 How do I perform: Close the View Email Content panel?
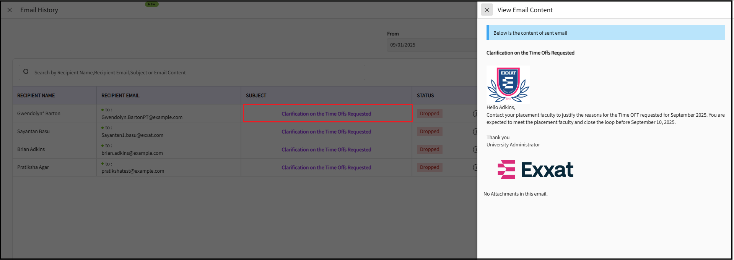point(487,10)
